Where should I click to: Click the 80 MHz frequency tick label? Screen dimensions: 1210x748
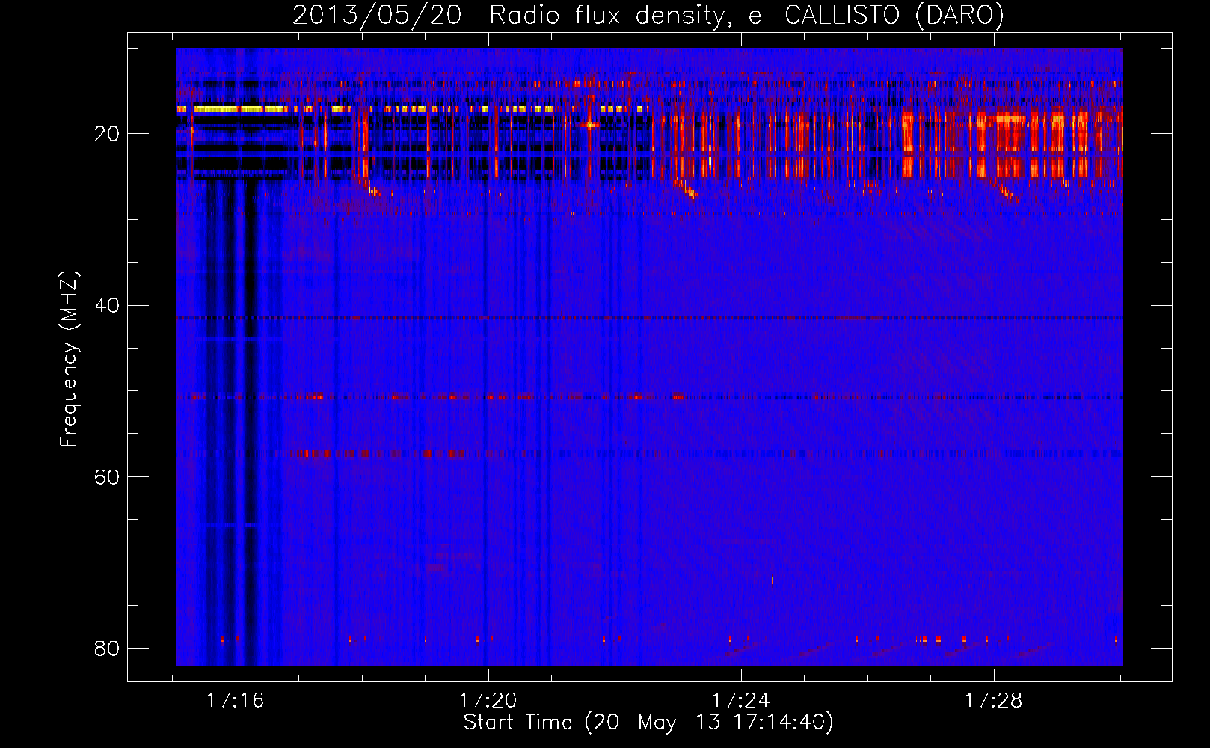click(107, 649)
